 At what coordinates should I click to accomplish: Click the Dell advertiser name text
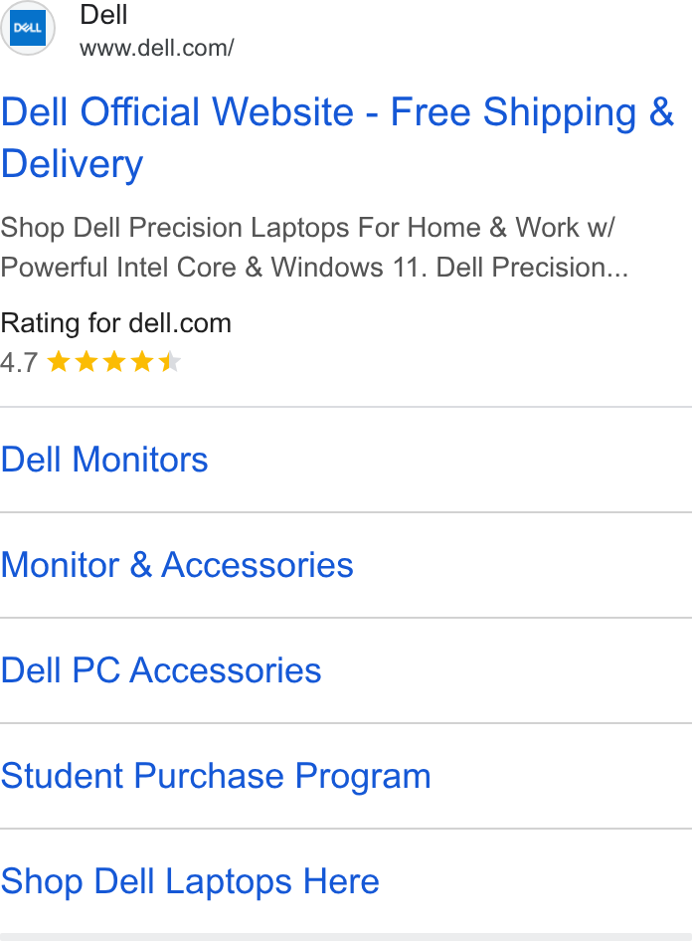(x=103, y=14)
